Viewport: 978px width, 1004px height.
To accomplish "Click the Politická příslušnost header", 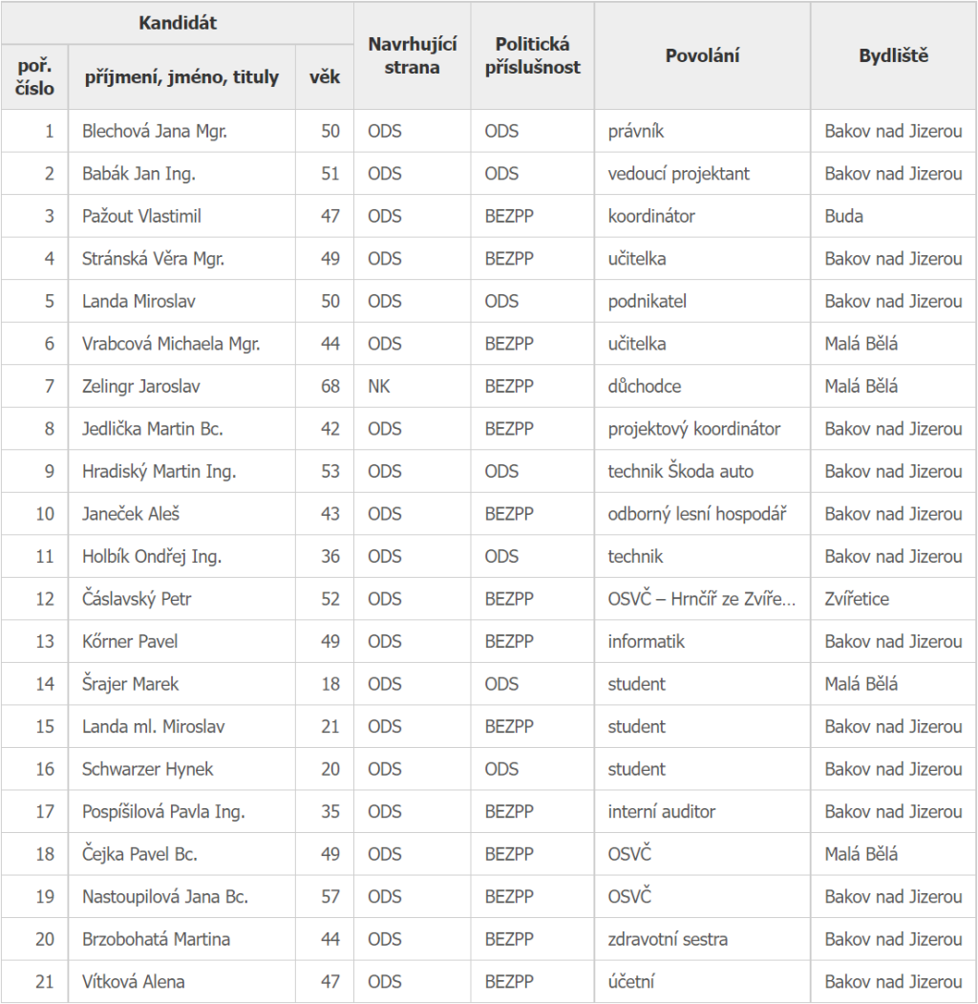I will point(532,55).
